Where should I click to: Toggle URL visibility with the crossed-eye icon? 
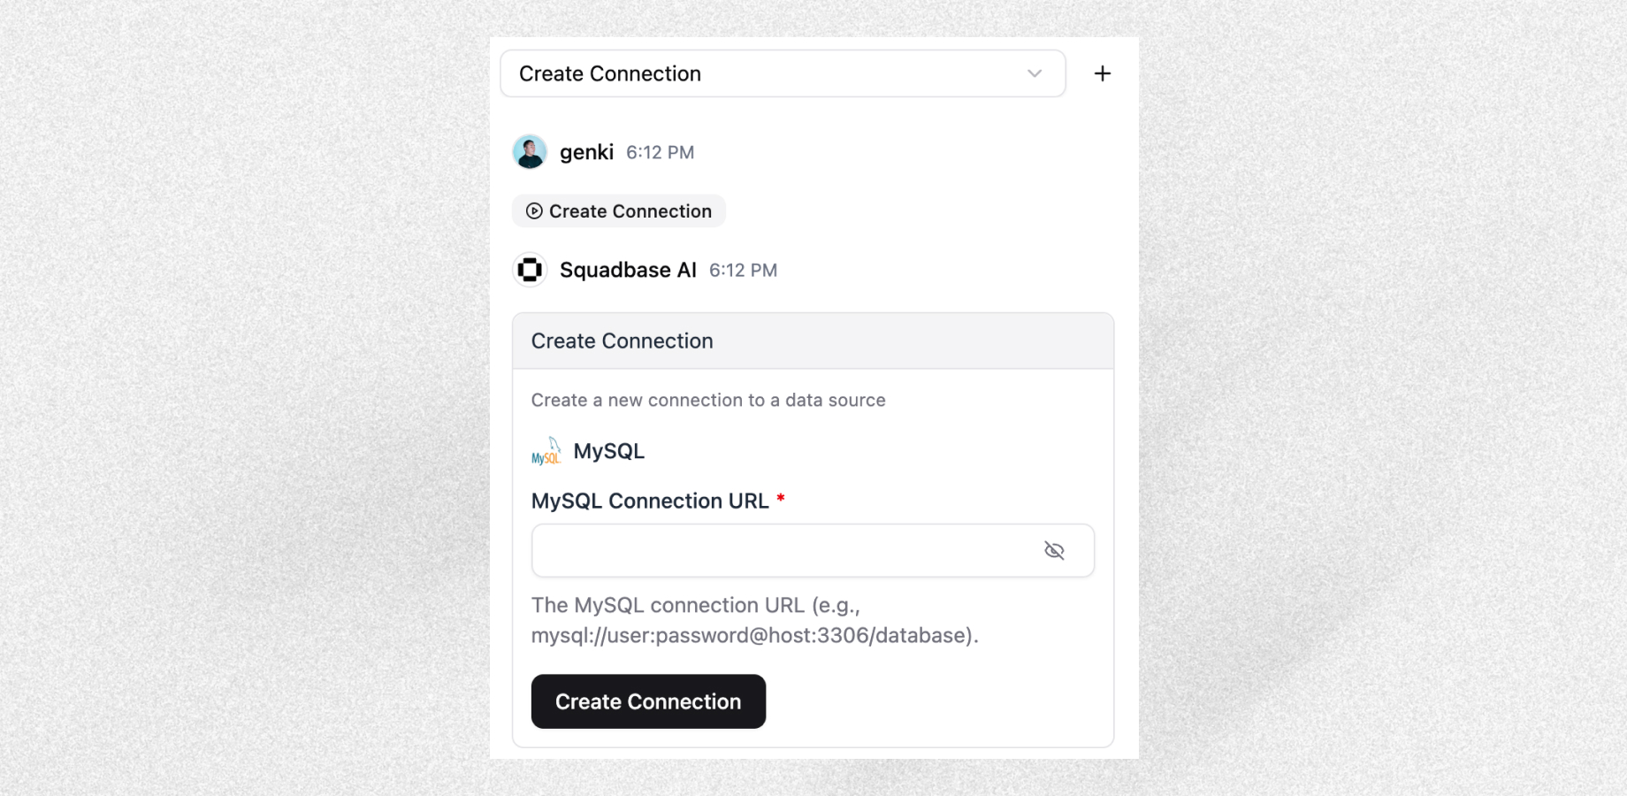tap(1054, 550)
